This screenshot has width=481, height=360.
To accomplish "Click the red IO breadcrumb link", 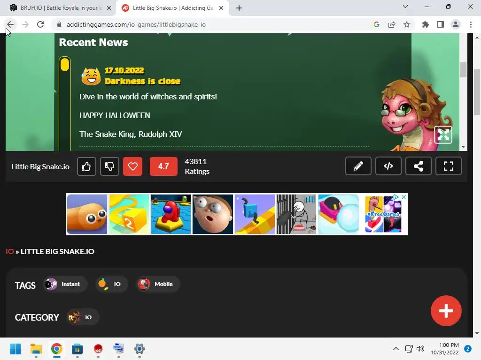I will coord(10,251).
